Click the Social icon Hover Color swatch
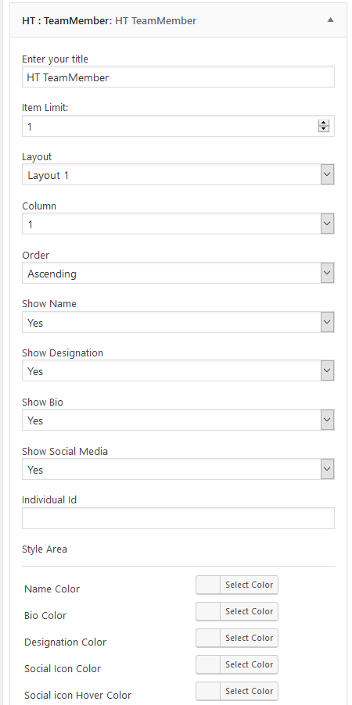Image resolution: width=352 pixels, height=705 pixels. (208, 691)
